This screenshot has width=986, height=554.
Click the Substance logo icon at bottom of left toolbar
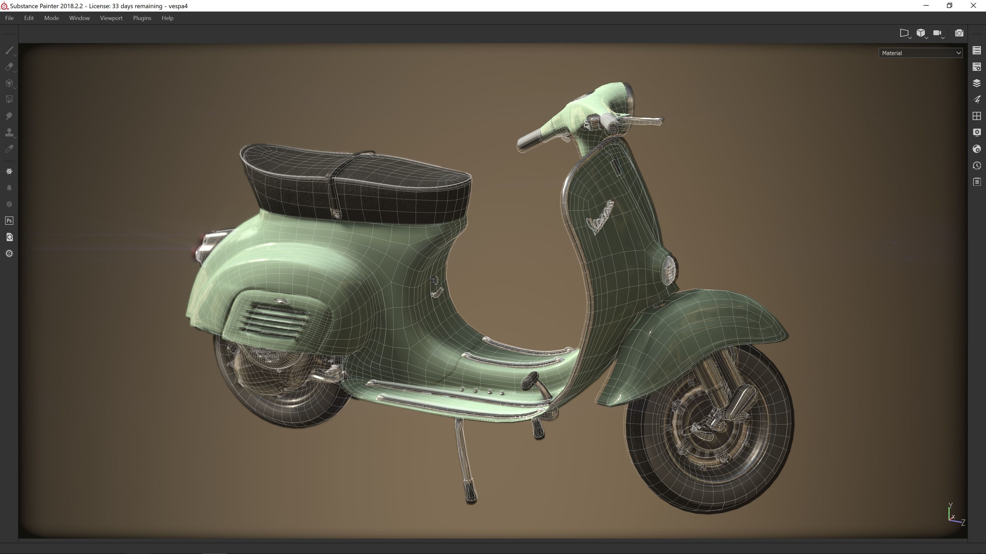(9, 253)
